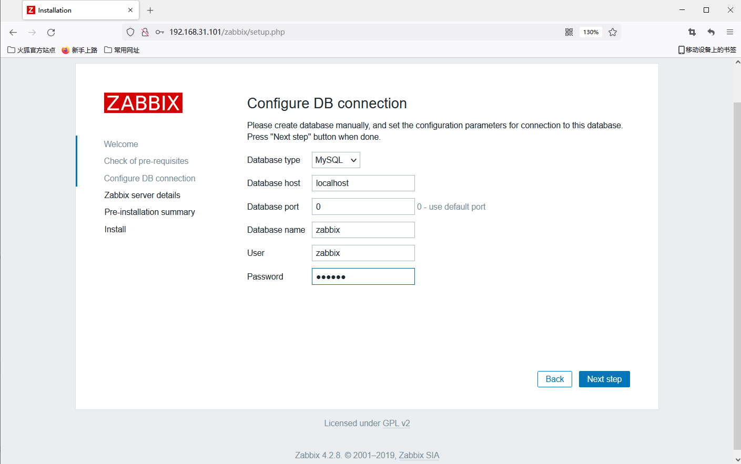Click the saved logins key icon
This screenshot has height=464, width=741.
159,32
